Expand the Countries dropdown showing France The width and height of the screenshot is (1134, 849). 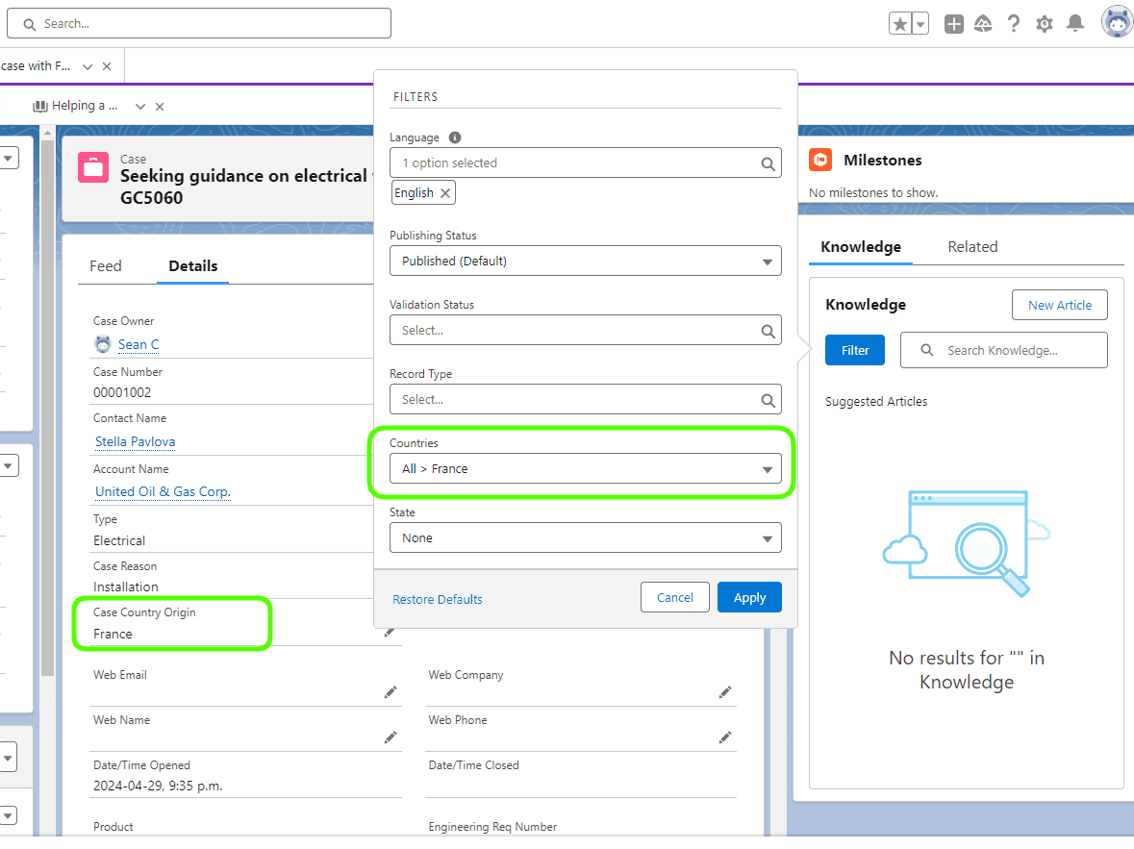coord(585,469)
